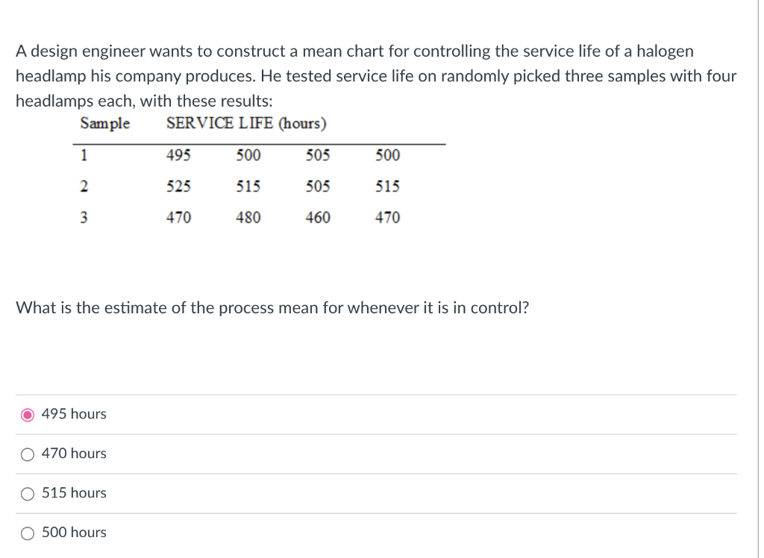Click the question text about process mean
The height and width of the screenshot is (558, 764).
click(x=272, y=307)
